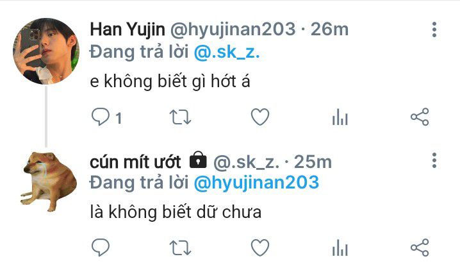Open the crying dog avatar profile
Screen dimensions: 460x268
[x=48, y=181]
